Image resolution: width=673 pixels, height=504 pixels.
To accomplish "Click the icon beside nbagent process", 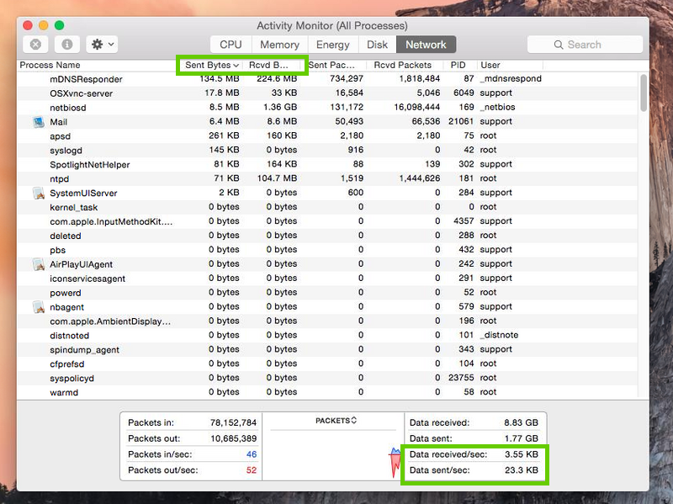I will click(37, 307).
